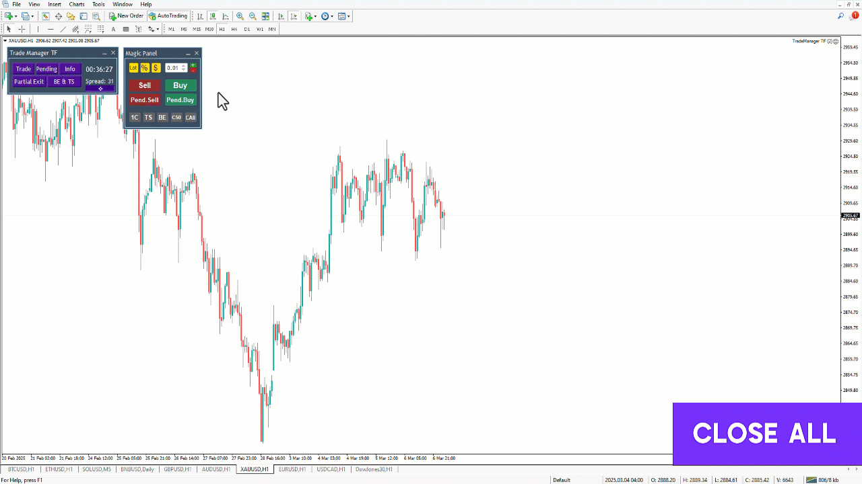Zoom out on the chart

pyautogui.click(x=253, y=16)
